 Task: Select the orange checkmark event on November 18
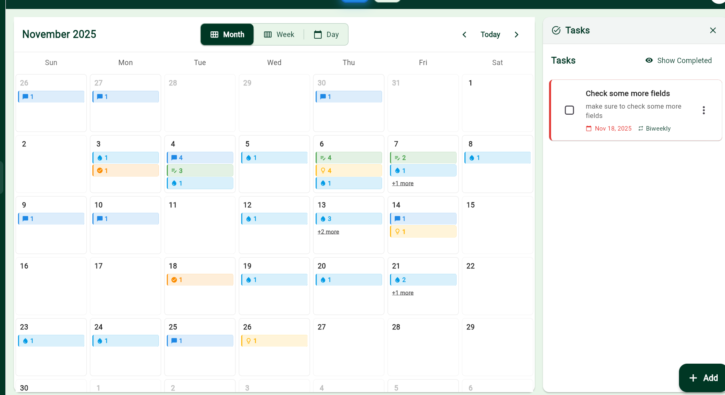[200, 279]
